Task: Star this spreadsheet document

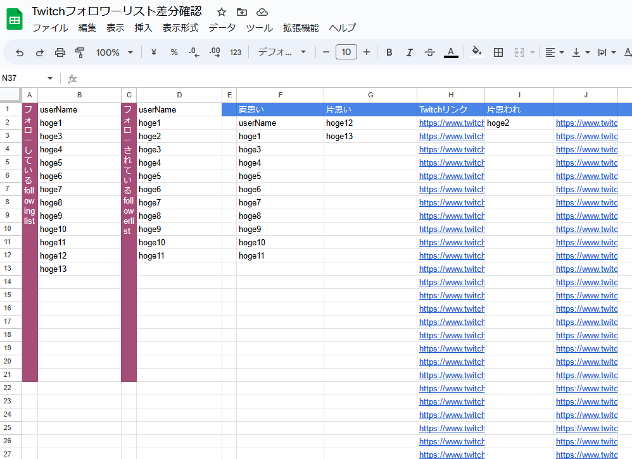Action: click(x=221, y=12)
